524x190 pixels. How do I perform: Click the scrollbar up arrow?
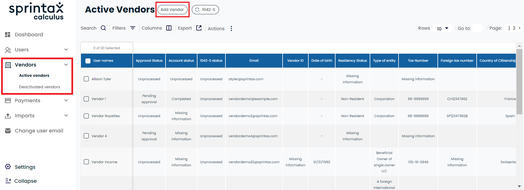point(519,46)
